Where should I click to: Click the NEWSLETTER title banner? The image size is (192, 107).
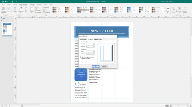(102, 31)
